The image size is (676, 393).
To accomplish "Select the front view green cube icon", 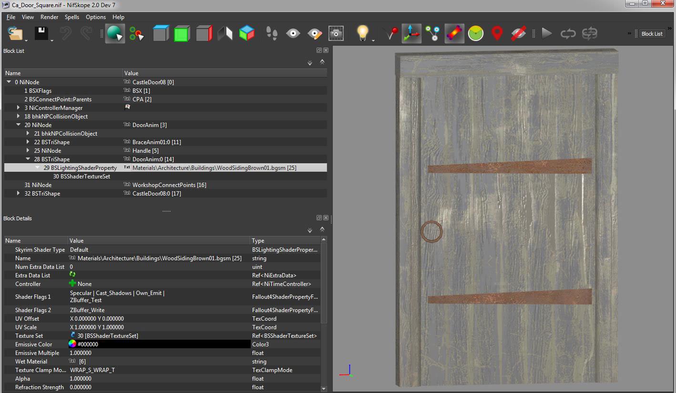I will pos(182,34).
